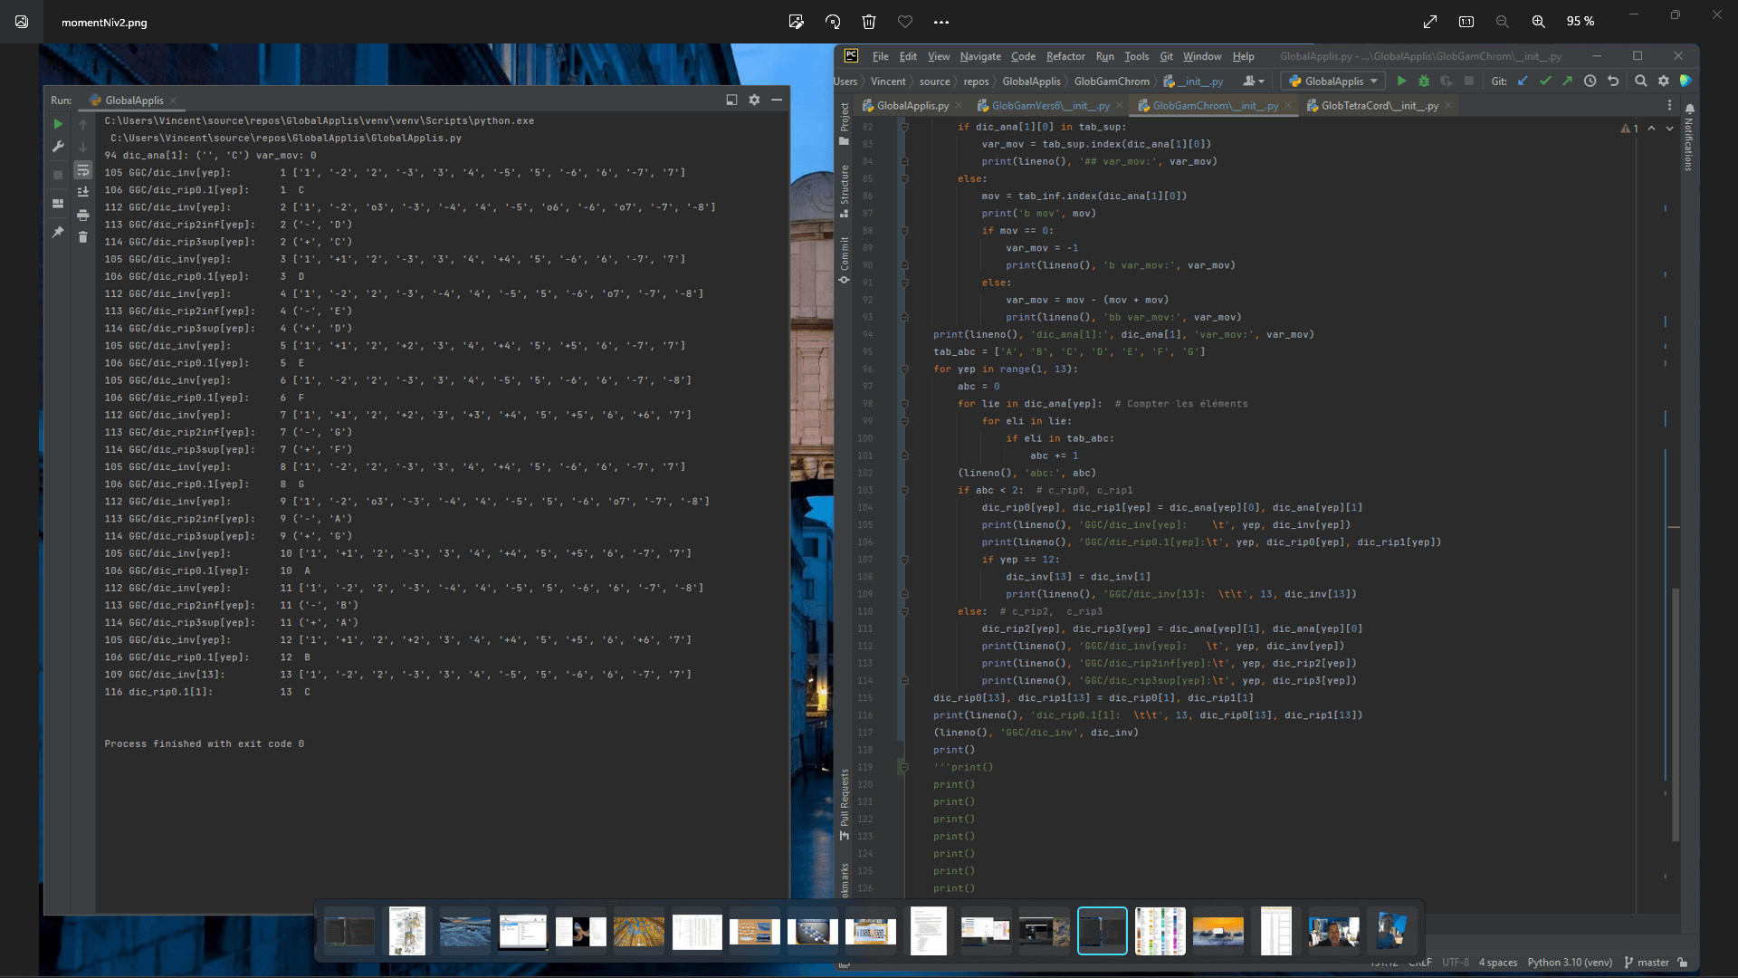Image resolution: width=1738 pixels, height=978 pixels.
Task: Click the zoom in magnifier icon
Action: pyautogui.click(x=1539, y=22)
